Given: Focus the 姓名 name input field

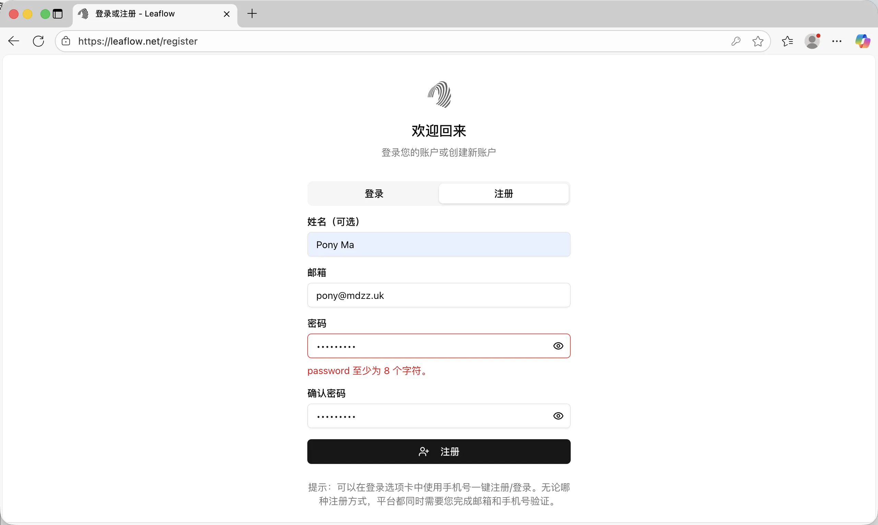Looking at the screenshot, I should pos(438,244).
